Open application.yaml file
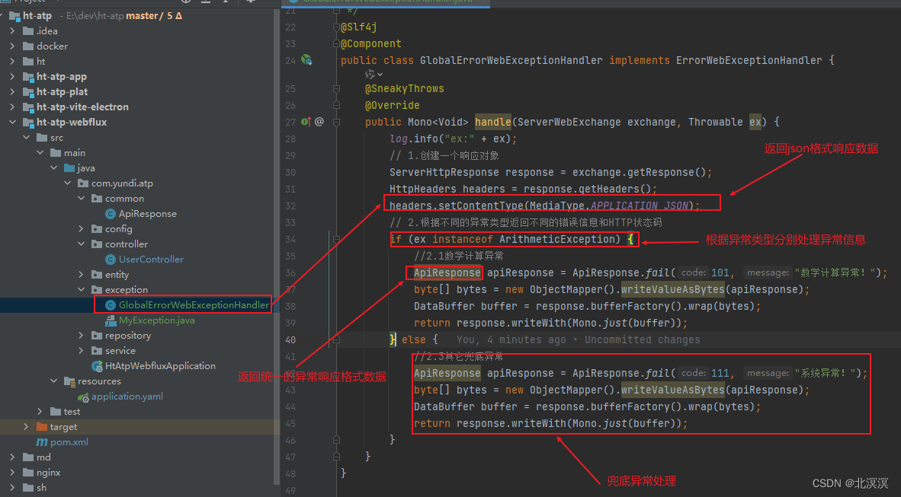This screenshot has height=497, width=901. pos(127,396)
